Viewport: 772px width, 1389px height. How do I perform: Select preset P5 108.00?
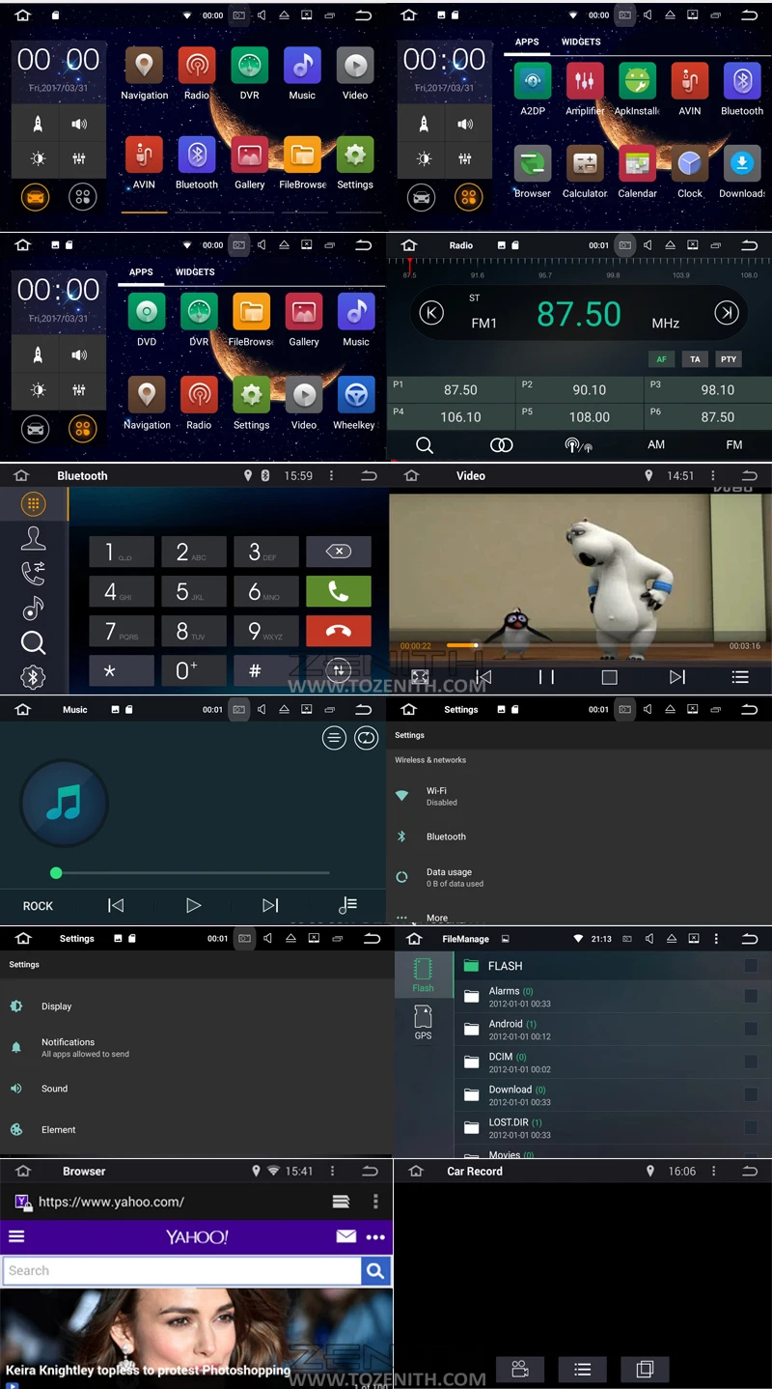click(x=579, y=417)
